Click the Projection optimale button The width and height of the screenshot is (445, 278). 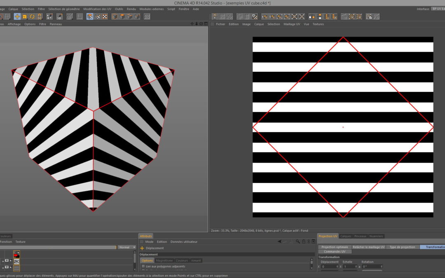click(x=335, y=247)
